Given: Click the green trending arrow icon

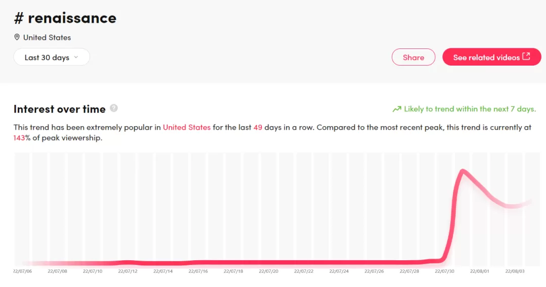Looking at the screenshot, I should click(397, 109).
